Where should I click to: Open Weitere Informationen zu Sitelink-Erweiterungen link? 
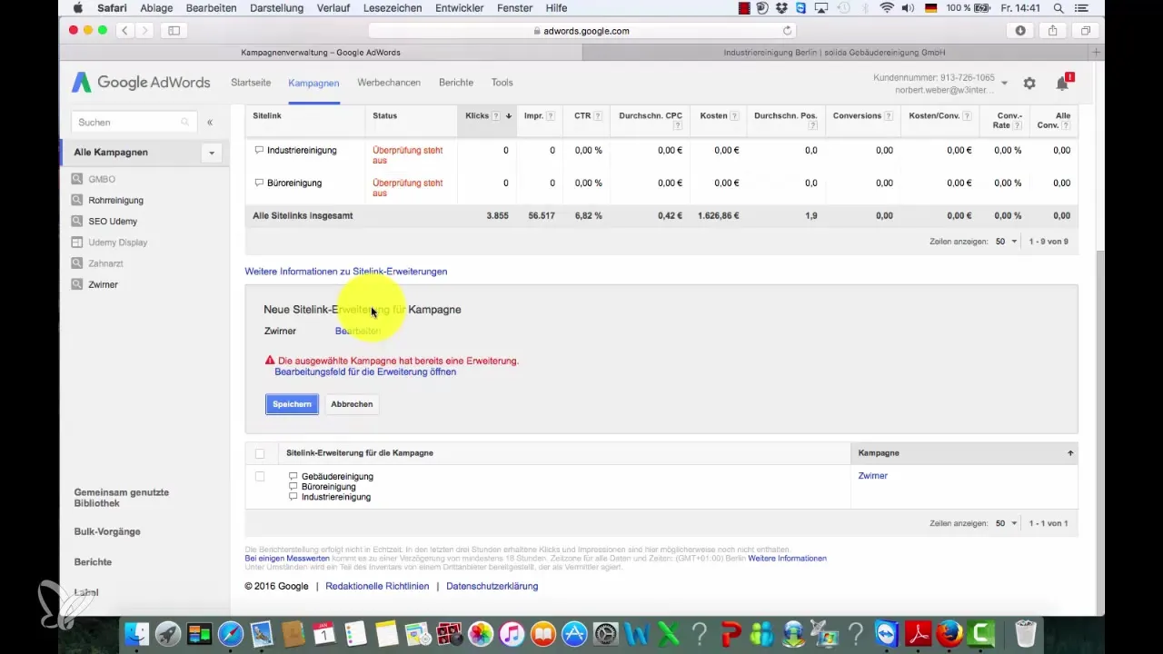click(346, 272)
